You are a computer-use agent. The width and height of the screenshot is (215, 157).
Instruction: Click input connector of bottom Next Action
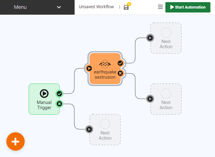point(89,129)
